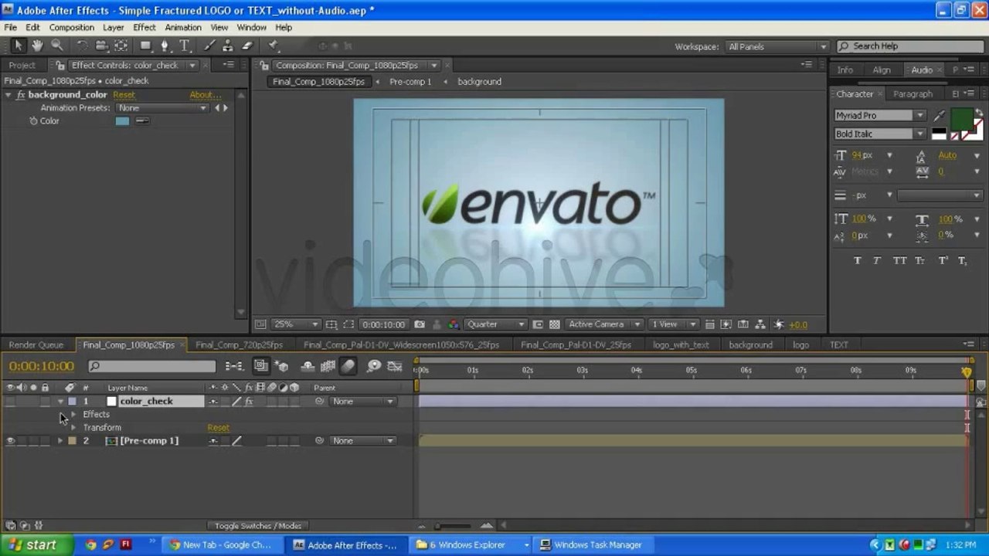Open grid and guide options icon
The width and height of the screenshot is (989, 556).
(x=331, y=324)
